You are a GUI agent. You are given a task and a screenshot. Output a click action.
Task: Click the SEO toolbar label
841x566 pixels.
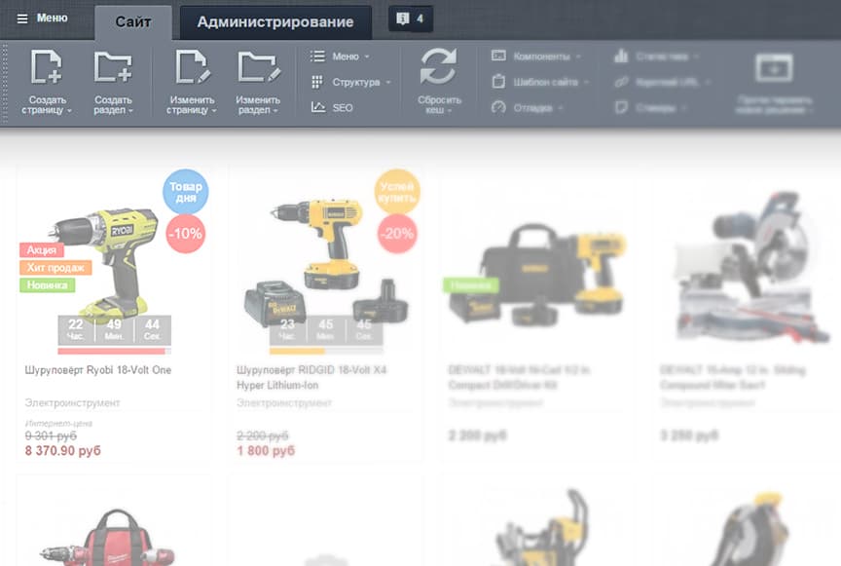point(343,108)
